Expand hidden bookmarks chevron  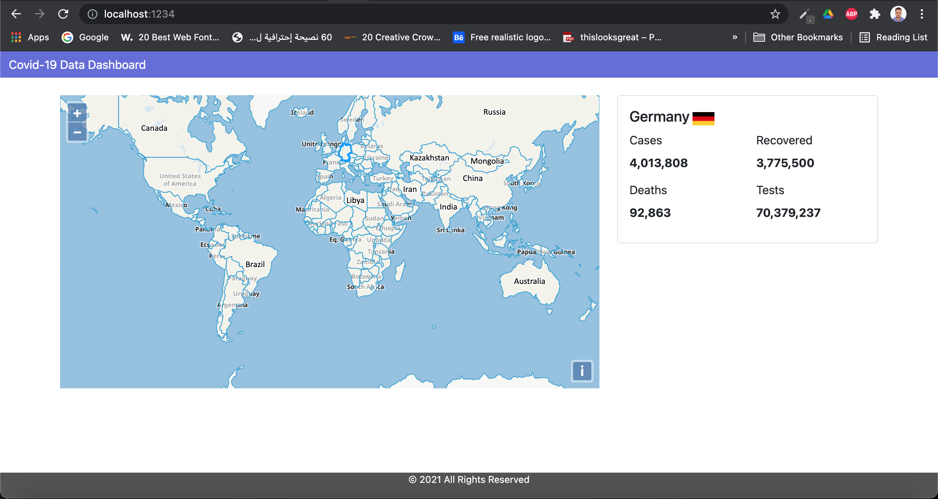tap(735, 37)
